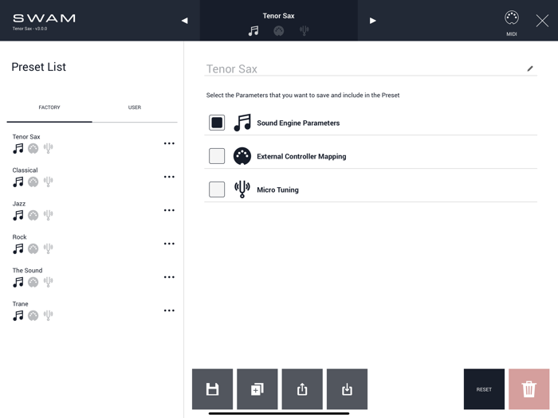The image size is (558, 418).
Task: Go to next preset arrow
Action: [372, 21]
